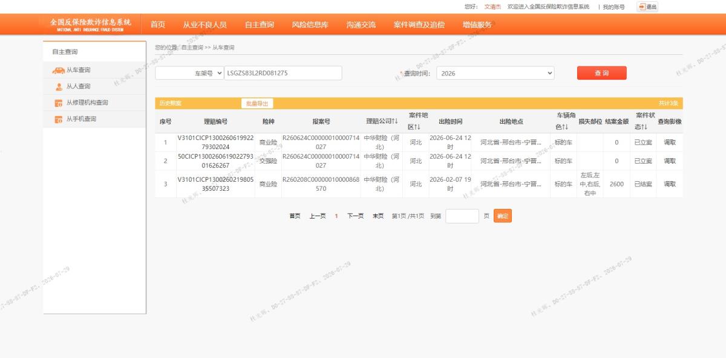Click the 历史赔案 panel title

[170, 103]
